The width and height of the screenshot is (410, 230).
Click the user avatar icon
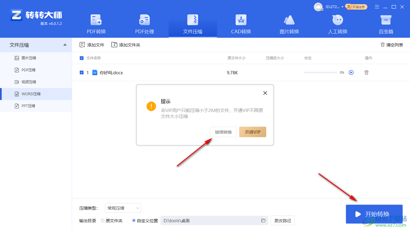tap(318, 7)
